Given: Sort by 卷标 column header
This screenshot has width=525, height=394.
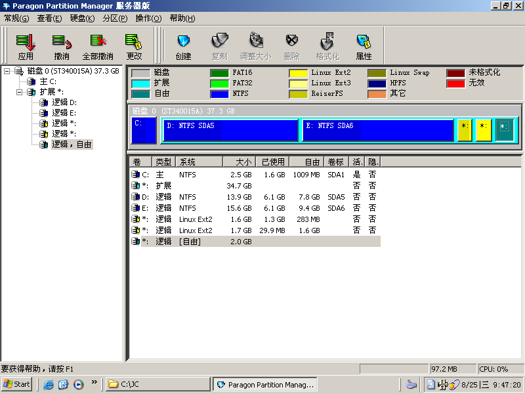Looking at the screenshot, I should [336, 162].
